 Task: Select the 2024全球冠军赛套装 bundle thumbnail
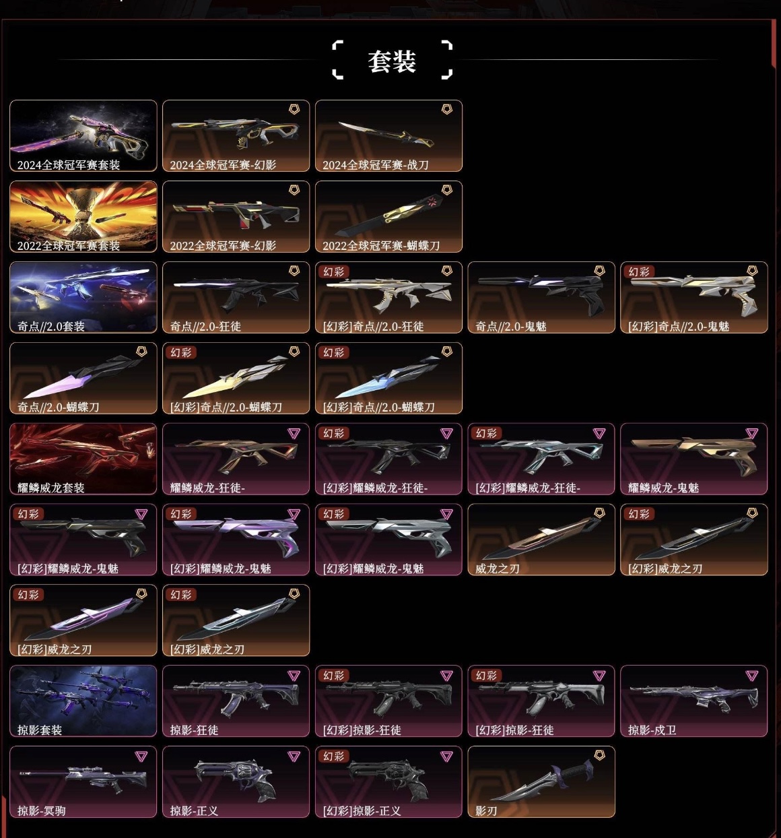83,136
